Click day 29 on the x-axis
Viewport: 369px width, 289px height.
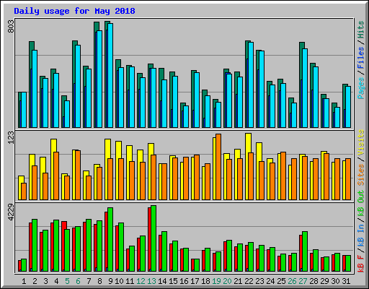(324, 281)
